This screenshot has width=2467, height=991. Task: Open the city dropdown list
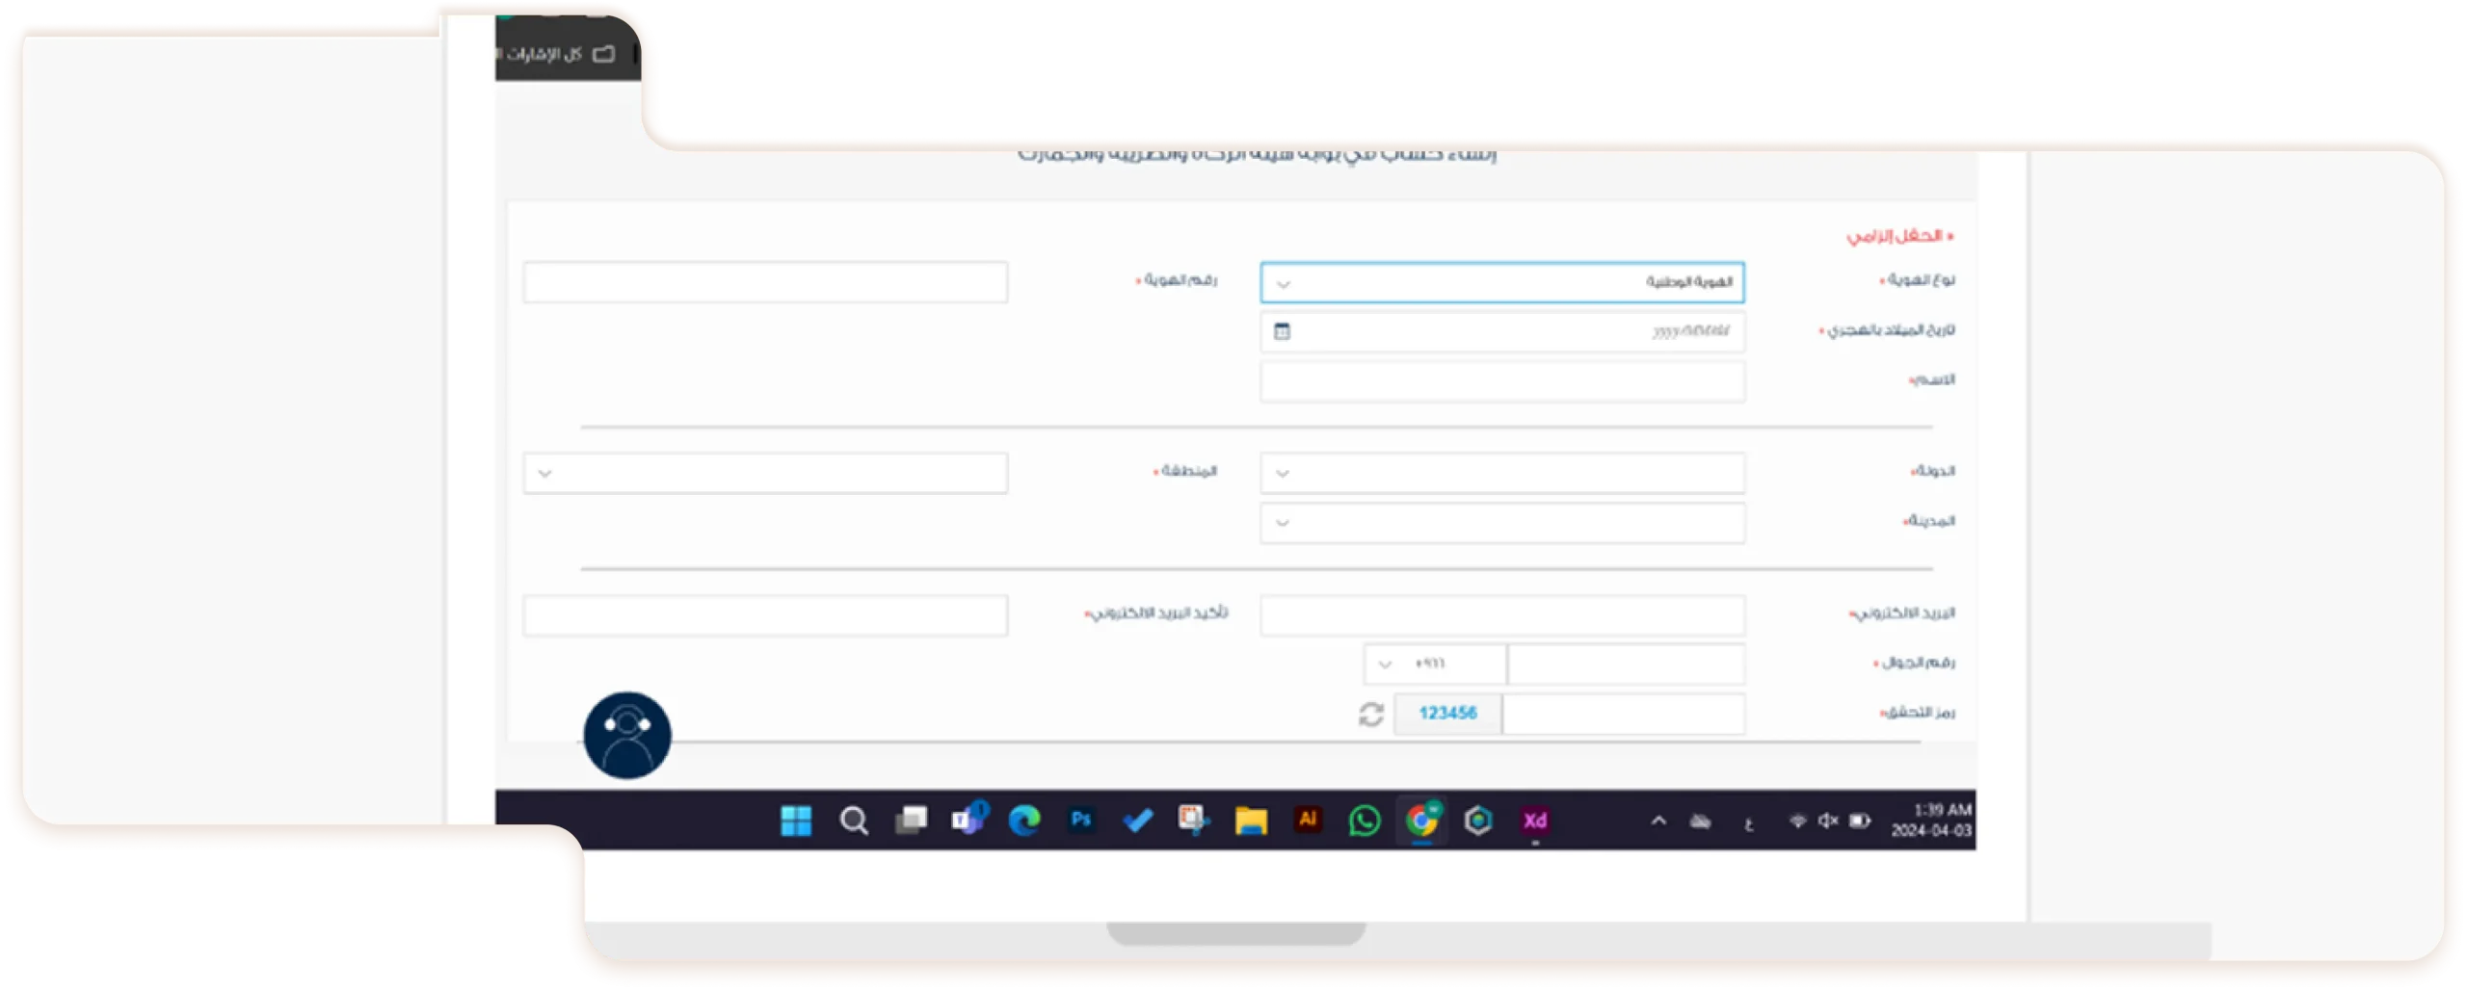[x=1501, y=523]
